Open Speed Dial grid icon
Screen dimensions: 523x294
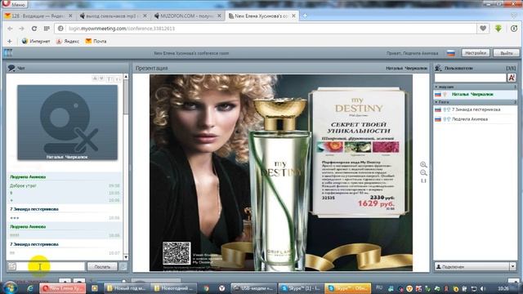[x=47, y=29]
